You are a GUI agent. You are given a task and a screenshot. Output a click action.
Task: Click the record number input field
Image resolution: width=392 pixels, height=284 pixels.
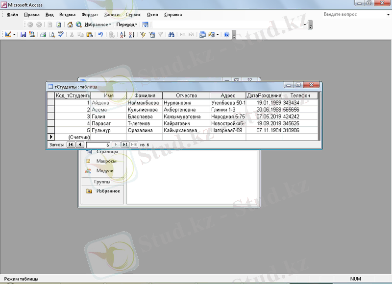pos(98,145)
